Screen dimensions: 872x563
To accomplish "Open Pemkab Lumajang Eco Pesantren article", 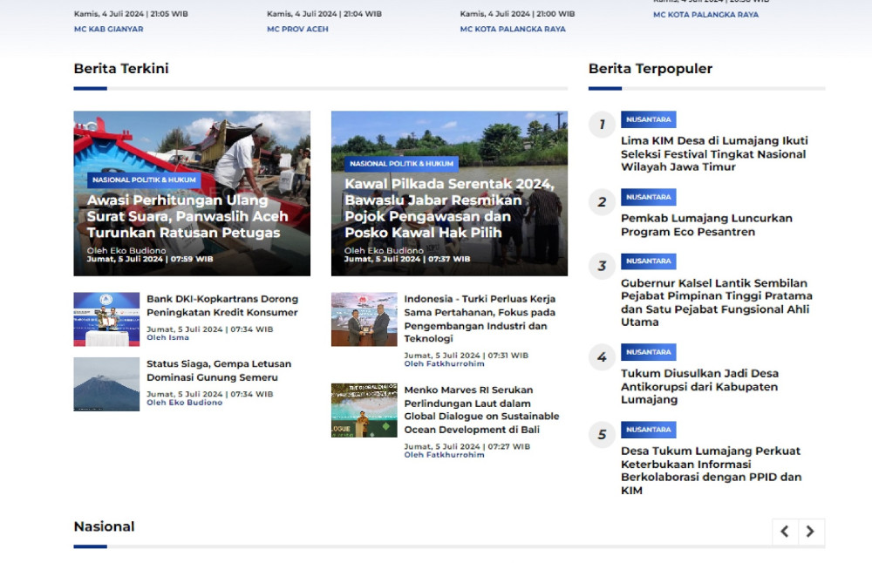I will coord(706,225).
